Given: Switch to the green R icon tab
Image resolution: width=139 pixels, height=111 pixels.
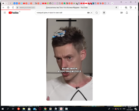Looking at the screenshot, I should (64, 3).
